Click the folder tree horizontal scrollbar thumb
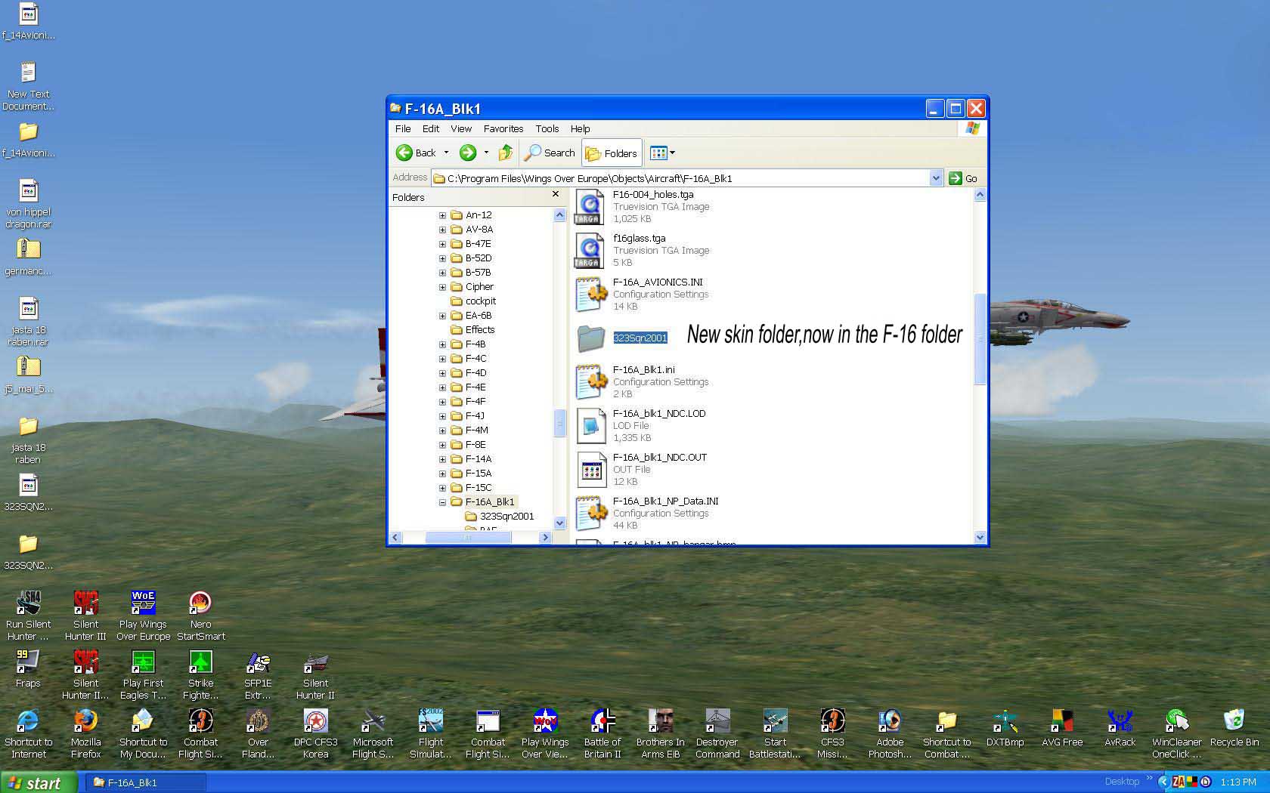Viewport: 1270px width, 793px height. coord(469,537)
